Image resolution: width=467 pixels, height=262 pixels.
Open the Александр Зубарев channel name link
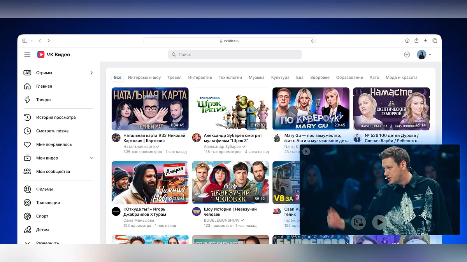(222, 147)
